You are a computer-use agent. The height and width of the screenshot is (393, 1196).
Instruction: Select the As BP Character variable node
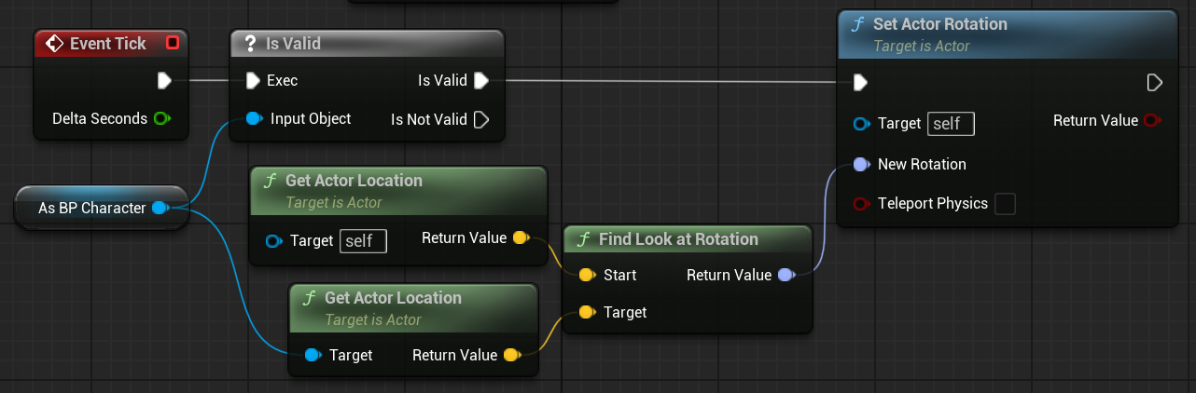[102, 208]
